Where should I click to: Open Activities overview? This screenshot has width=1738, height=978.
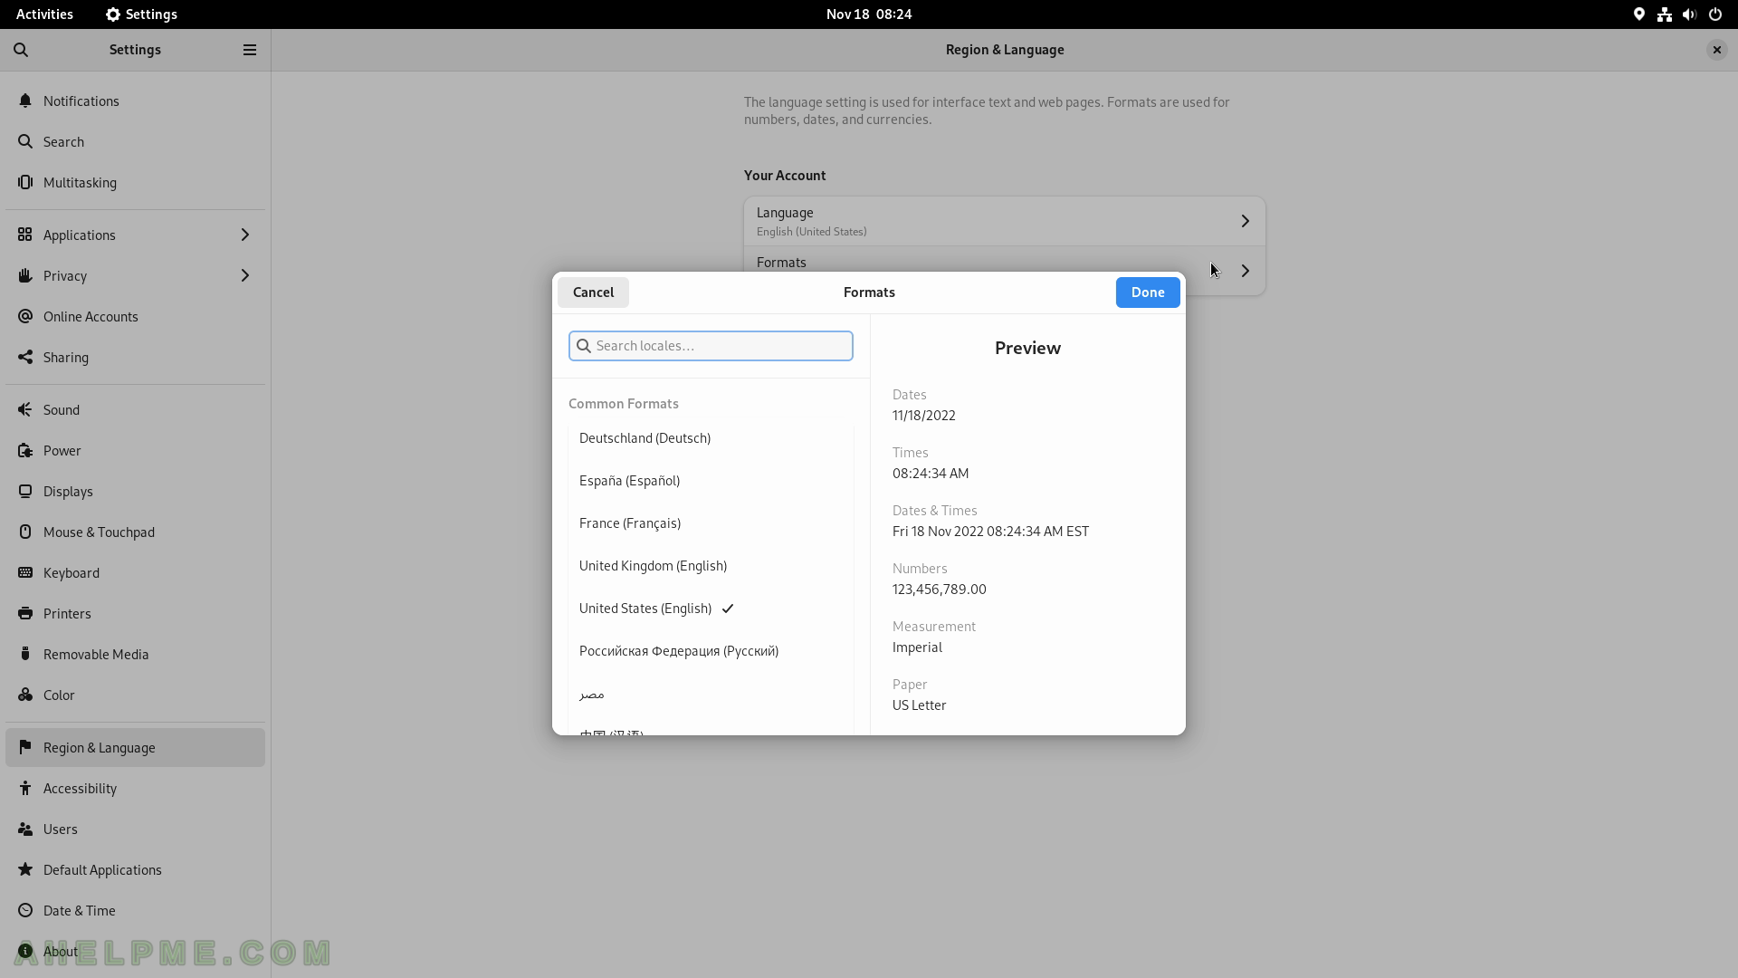tap(44, 14)
